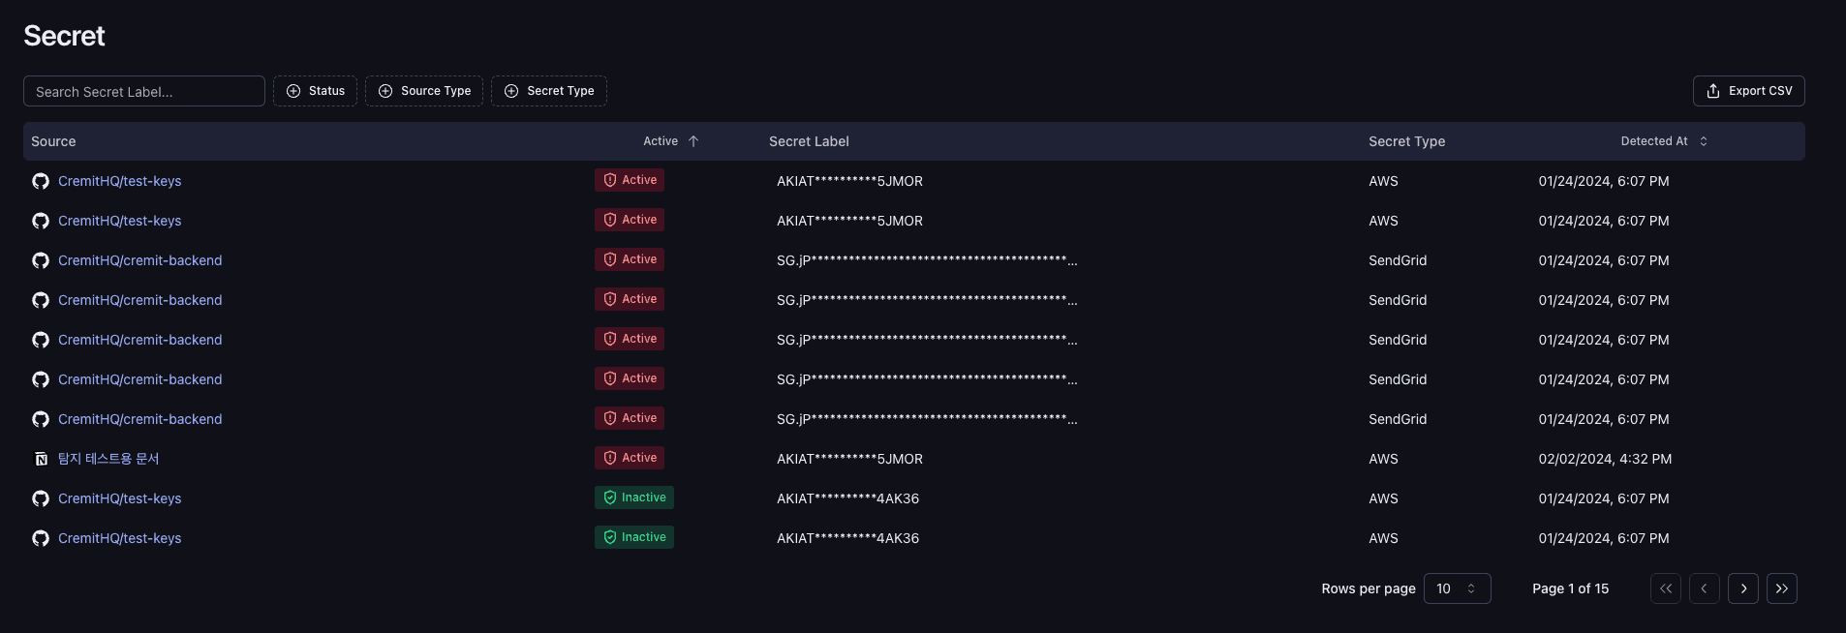Viewport: 1846px width, 633px height.
Task: Open the last CremitHQ/test-keys source link
Action: click(119, 538)
